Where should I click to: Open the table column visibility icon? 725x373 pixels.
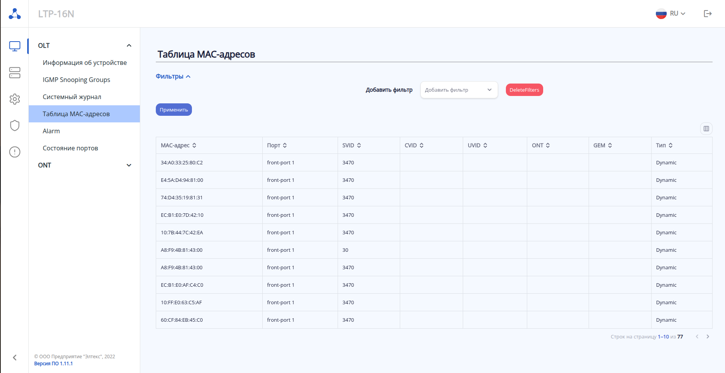point(706,129)
